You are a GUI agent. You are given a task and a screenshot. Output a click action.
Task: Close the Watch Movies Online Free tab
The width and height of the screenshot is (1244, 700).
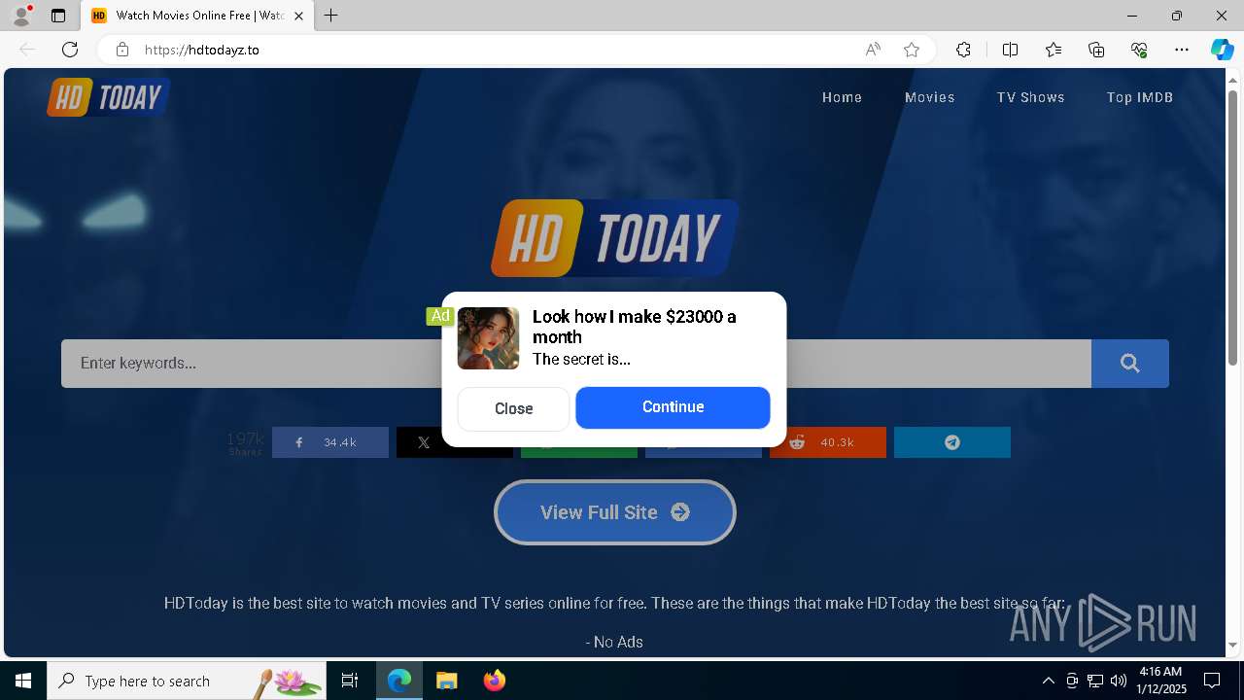tap(298, 16)
